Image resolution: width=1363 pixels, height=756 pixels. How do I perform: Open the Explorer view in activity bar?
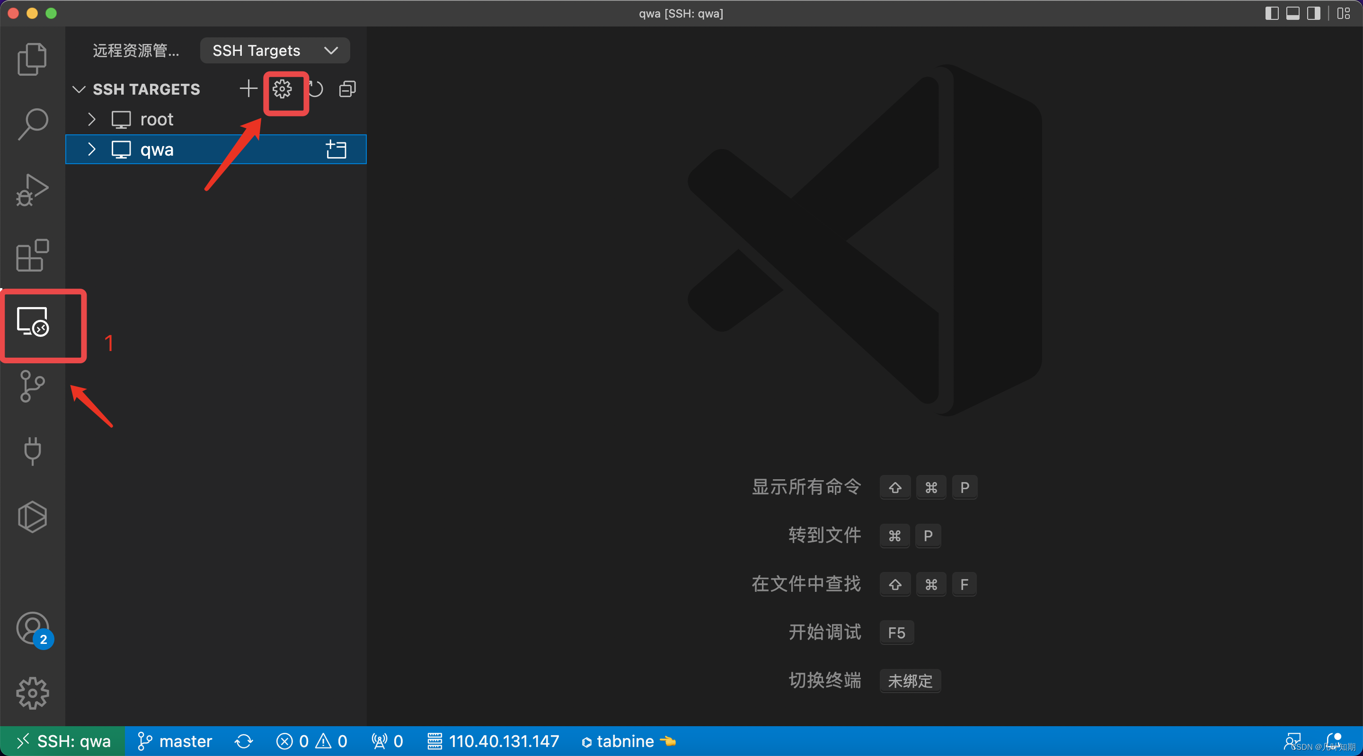[x=32, y=59]
